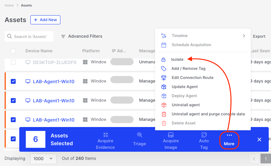Open the More actions ellipsis
The image size is (271, 166).
point(229,135)
